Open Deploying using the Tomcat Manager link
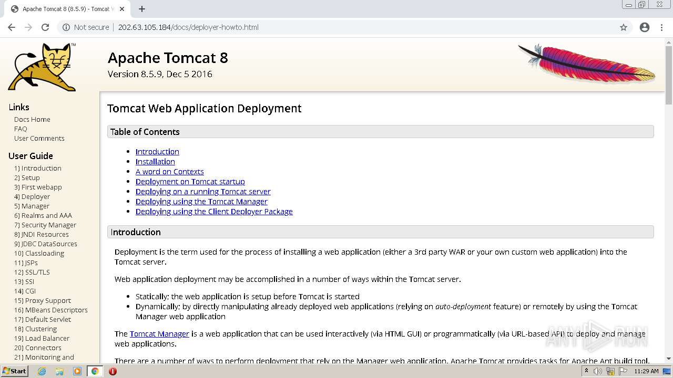 pyautogui.click(x=201, y=202)
